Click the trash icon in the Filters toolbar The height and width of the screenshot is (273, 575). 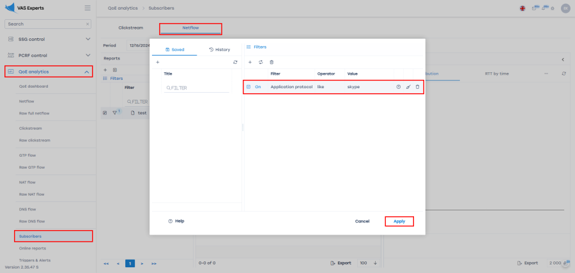point(272,62)
